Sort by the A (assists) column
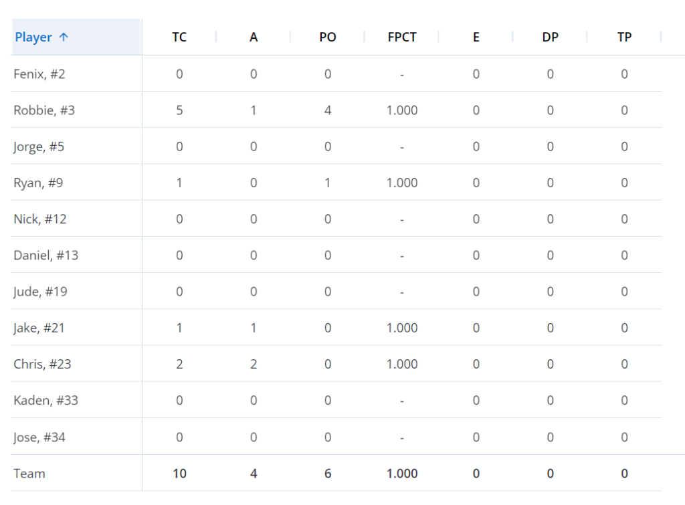The width and height of the screenshot is (685, 505). click(x=254, y=37)
